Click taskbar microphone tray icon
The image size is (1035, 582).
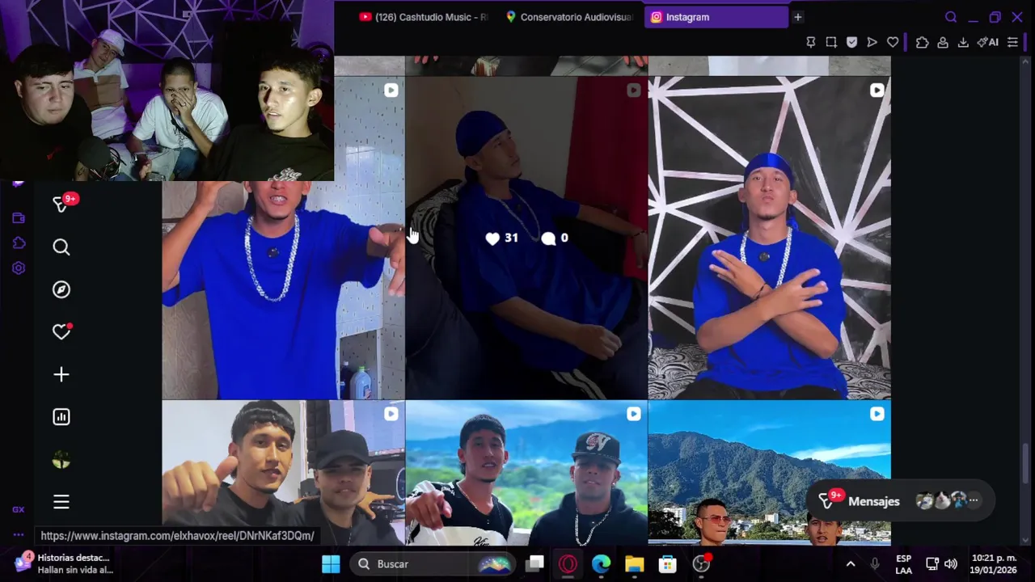click(875, 564)
